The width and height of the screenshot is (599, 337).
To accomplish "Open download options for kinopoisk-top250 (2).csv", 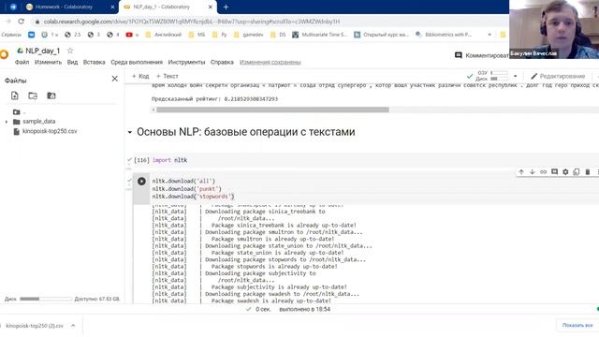I will 73,326.
